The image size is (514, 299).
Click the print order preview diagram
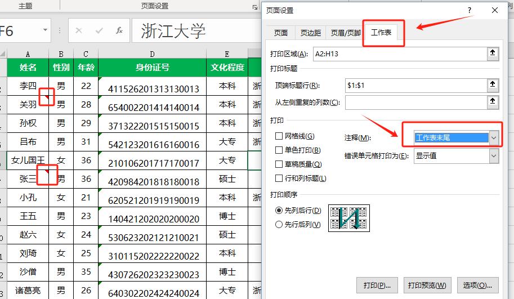(349, 218)
